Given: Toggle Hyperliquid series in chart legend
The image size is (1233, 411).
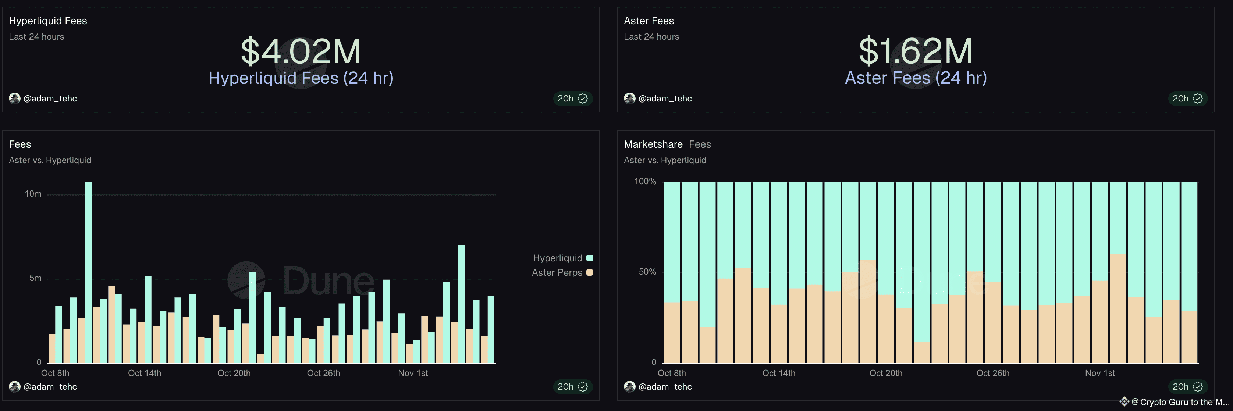Looking at the screenshot, I should [x=558, y=258].
